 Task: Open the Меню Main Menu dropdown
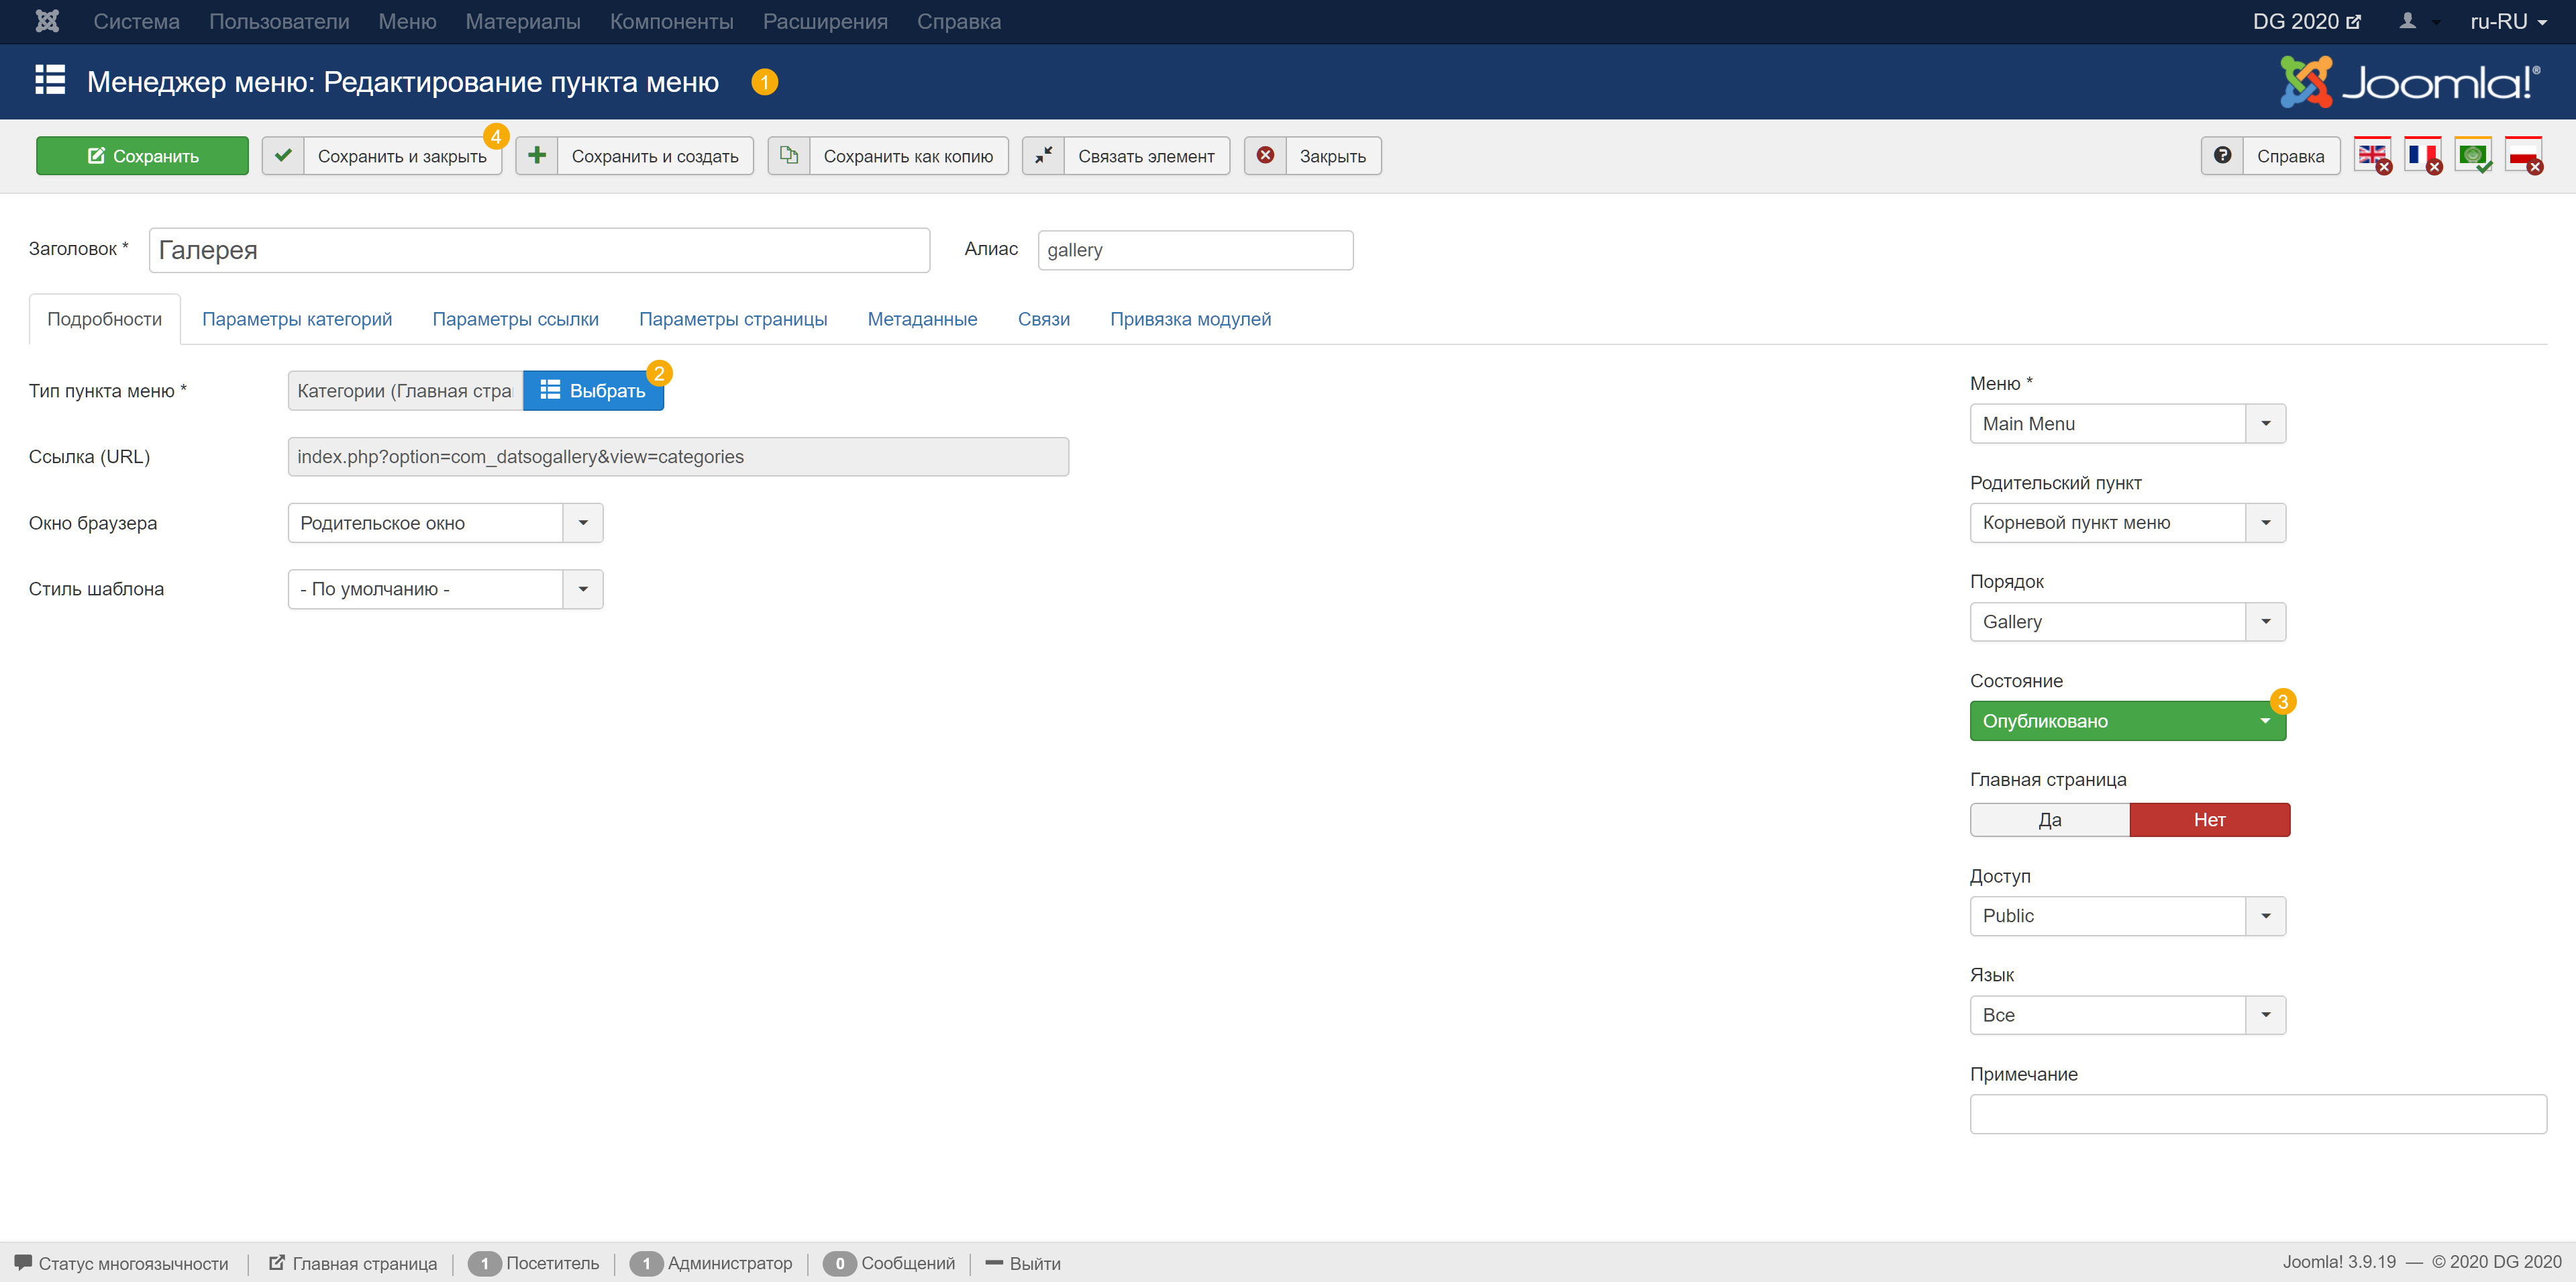click(x=2128, y=424)
